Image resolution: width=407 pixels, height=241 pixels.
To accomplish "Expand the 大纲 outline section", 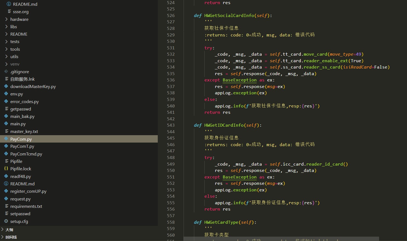I will coord(2,229).
